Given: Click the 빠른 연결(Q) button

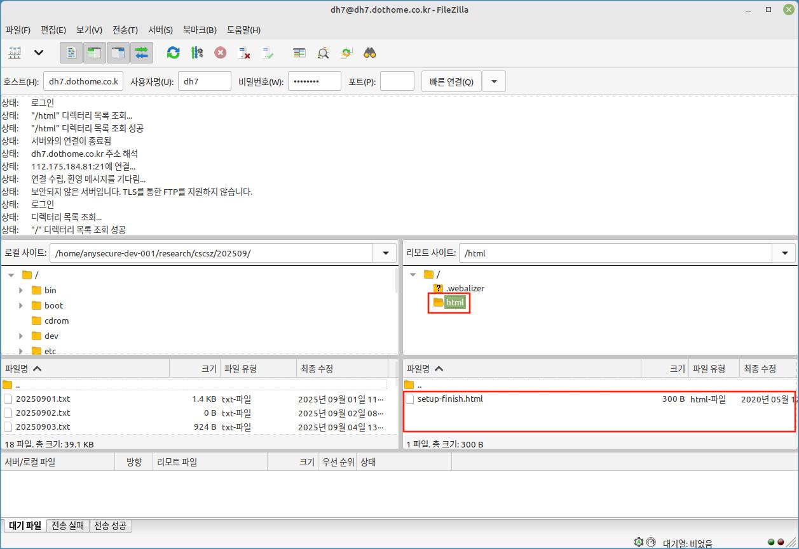Looking at the screenshot, I should pos(451,81).
